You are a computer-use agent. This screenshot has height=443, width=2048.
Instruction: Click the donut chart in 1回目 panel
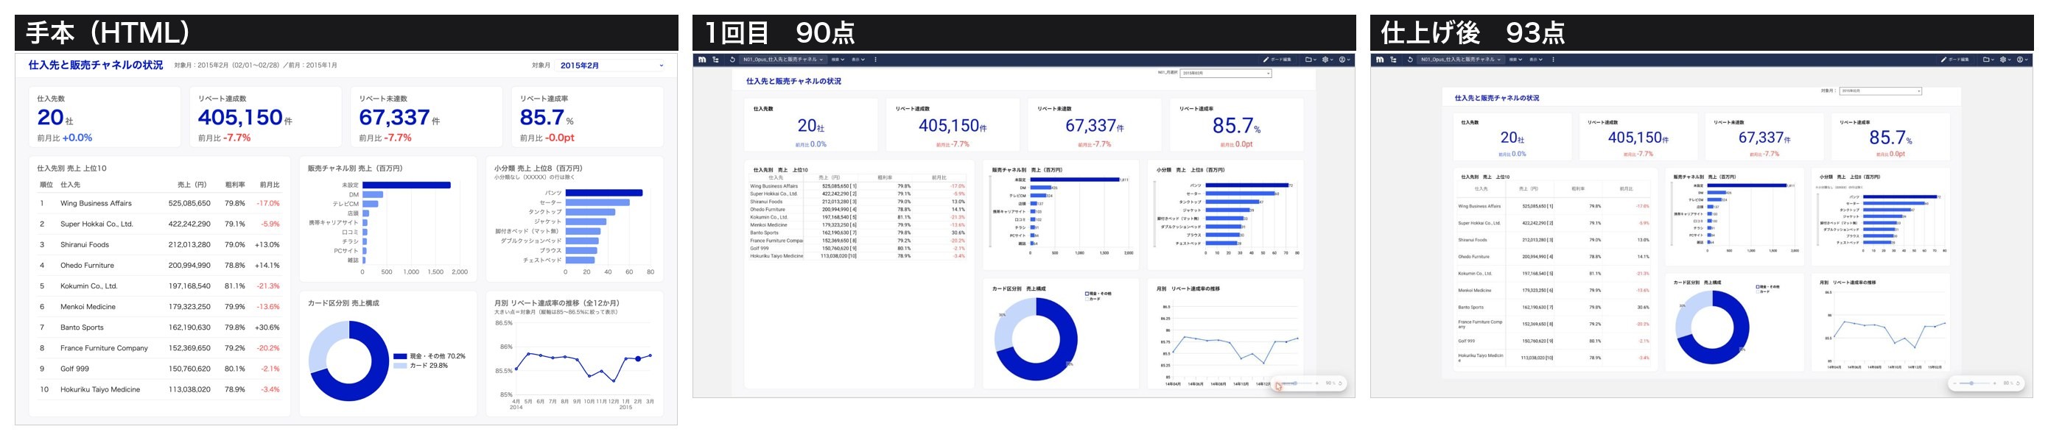[x=1035, y=339]
